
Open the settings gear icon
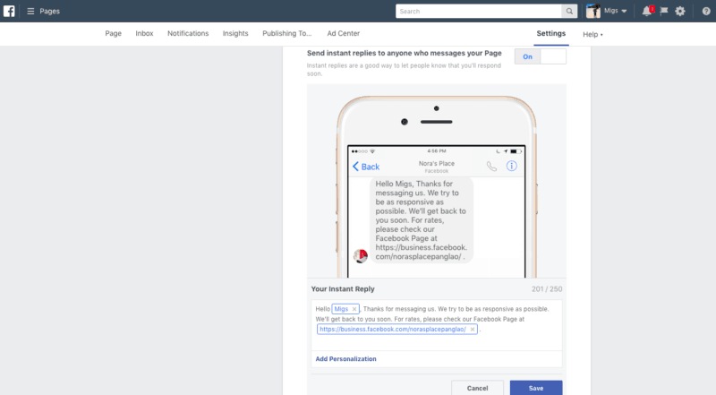680,11
